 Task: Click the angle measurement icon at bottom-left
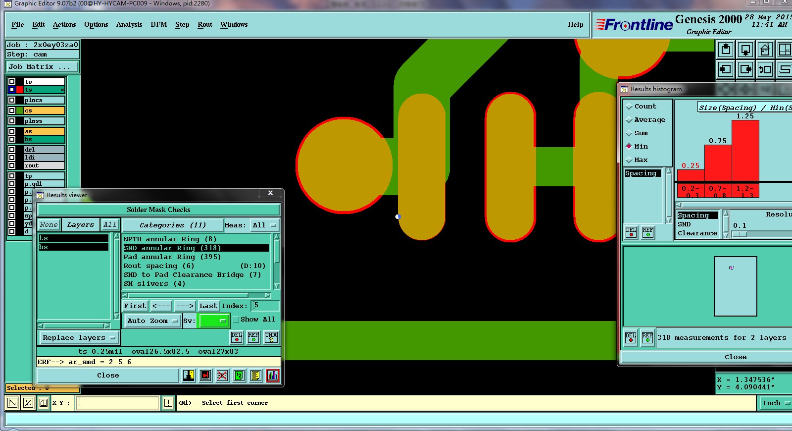(x=28, y=403)
